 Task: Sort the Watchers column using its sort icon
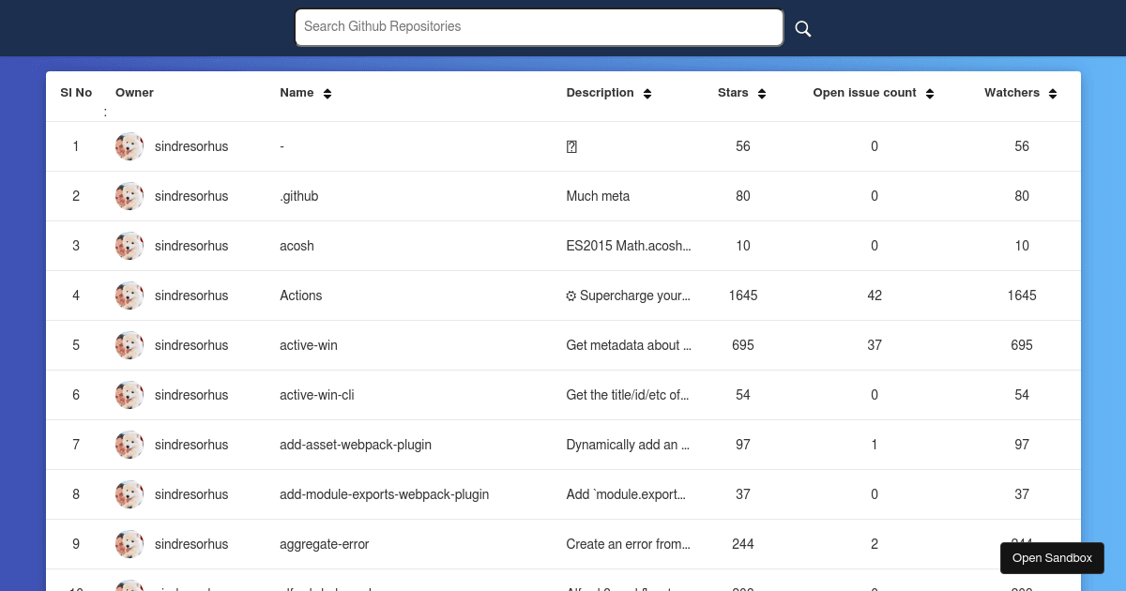tap(1052, 93)
